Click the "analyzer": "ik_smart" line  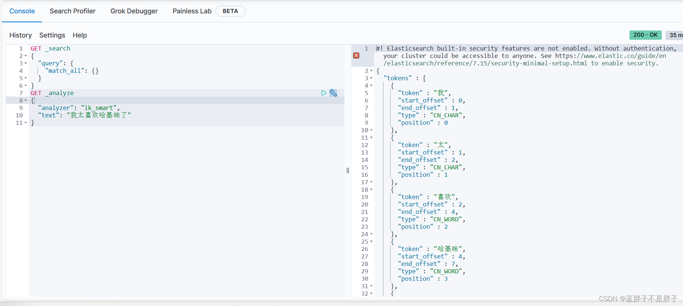click(x=79, y=108)
